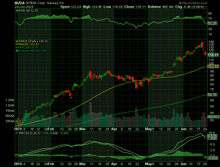The height and width of the screenshot is (167, 220).
Task: Click the 30 level on the RSI axis
Action: pos(210,29)
